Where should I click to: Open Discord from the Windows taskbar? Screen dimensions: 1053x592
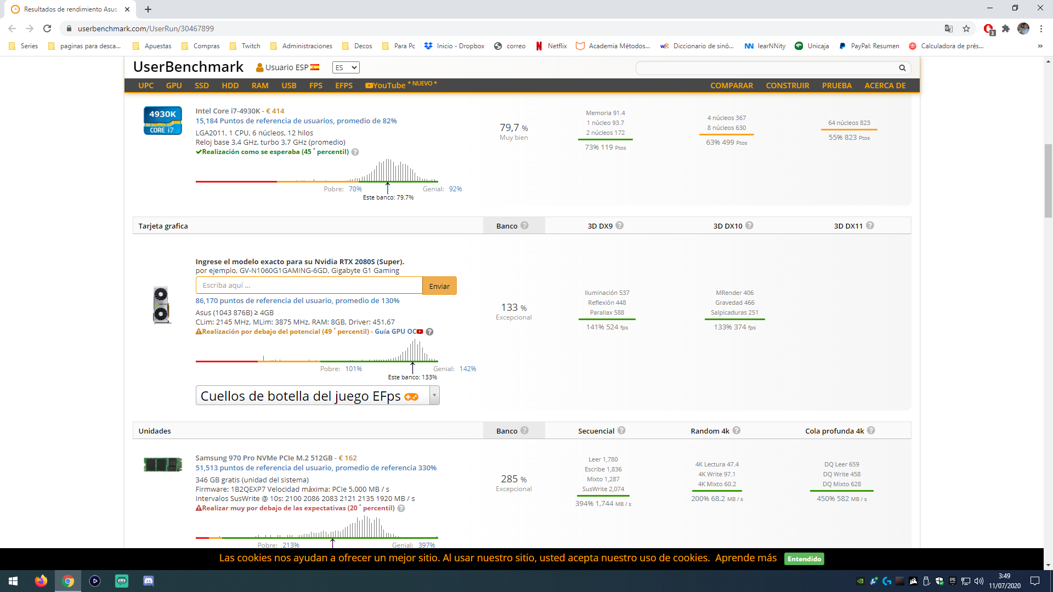click(x=149, y=581)
